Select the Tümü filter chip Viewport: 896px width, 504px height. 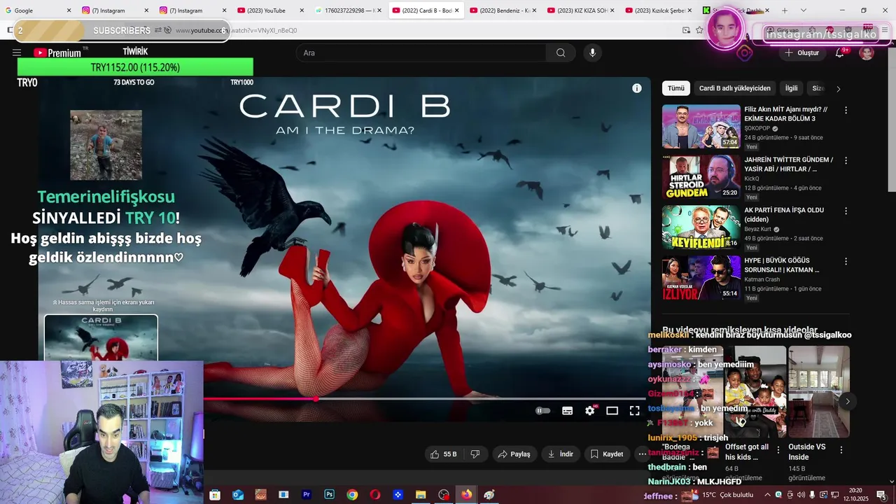coord(676,88)
